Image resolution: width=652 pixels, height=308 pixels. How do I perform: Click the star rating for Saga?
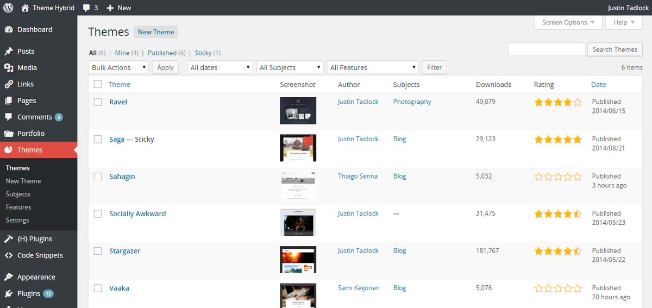[558, 140]
